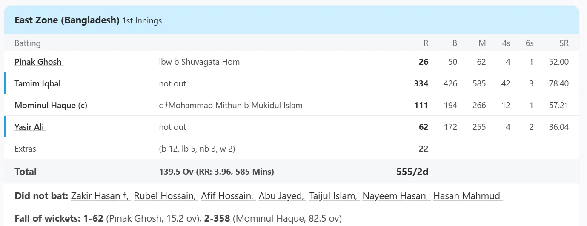The height and width of the screenshot is (226, 587).
Task: Open Pinak Ghosh player link
Action: (x=38, y=62)
